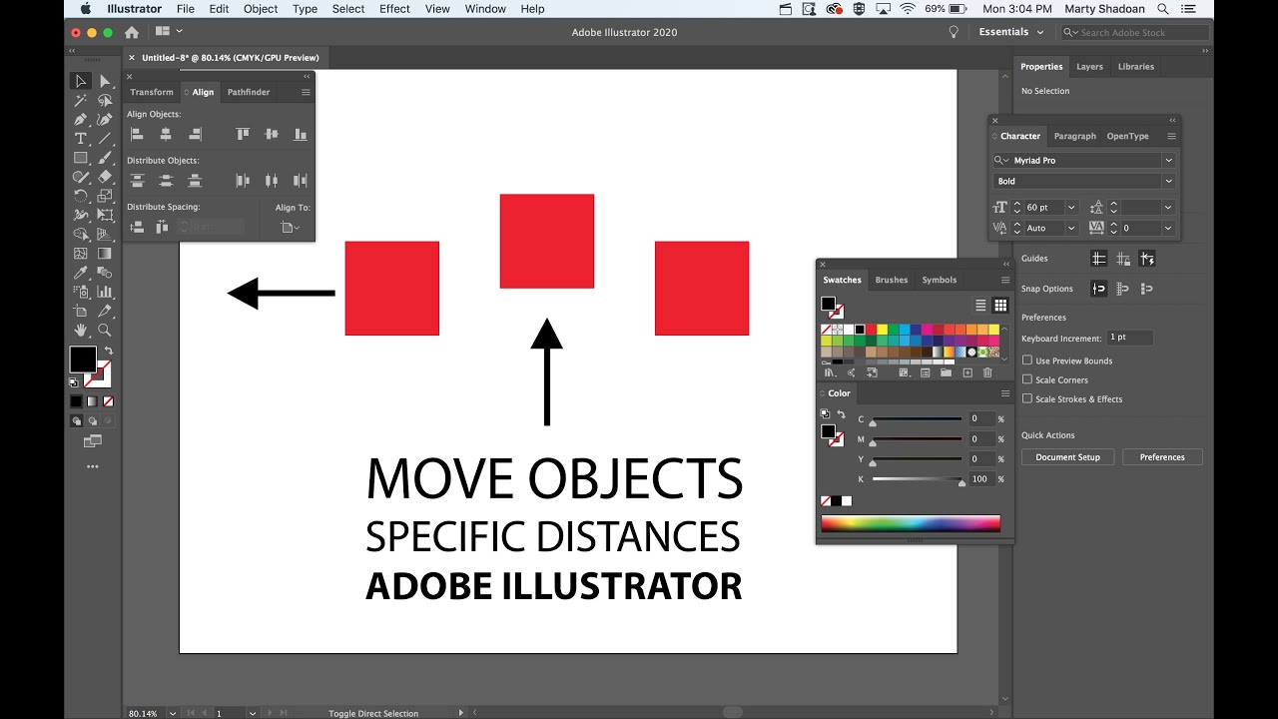The image size is (1278, 719).
Task: Click Horizontal Align Center in Align panel
Action: point(166,134)
